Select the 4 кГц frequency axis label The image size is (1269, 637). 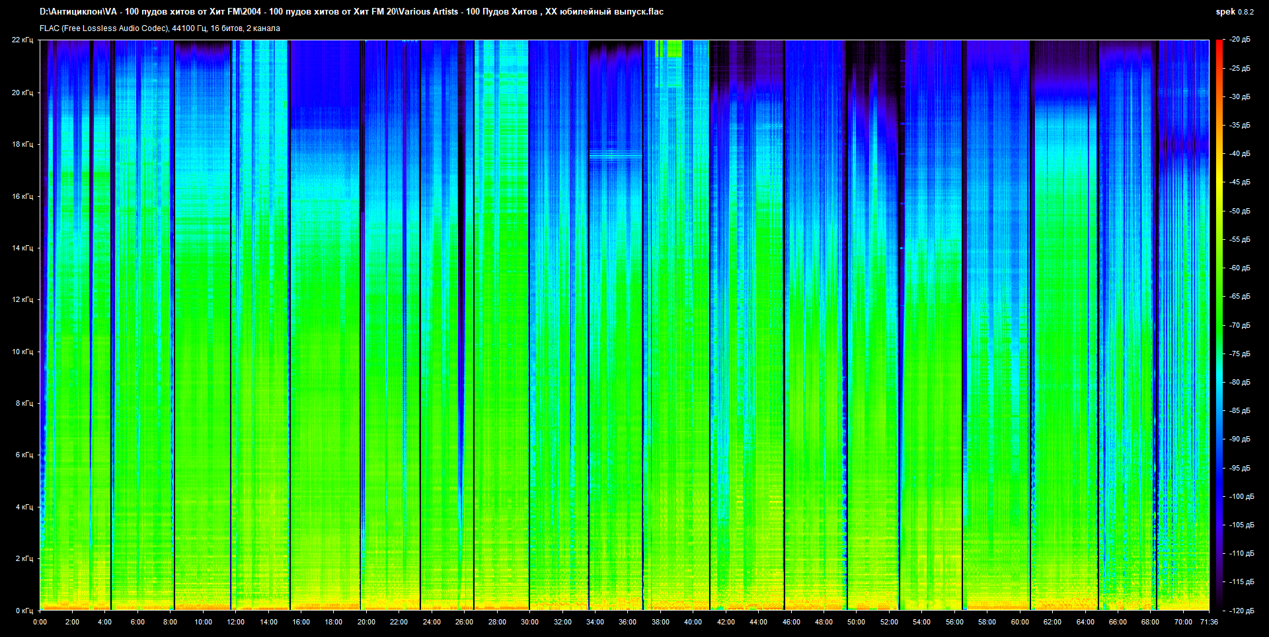click(24, 507)
